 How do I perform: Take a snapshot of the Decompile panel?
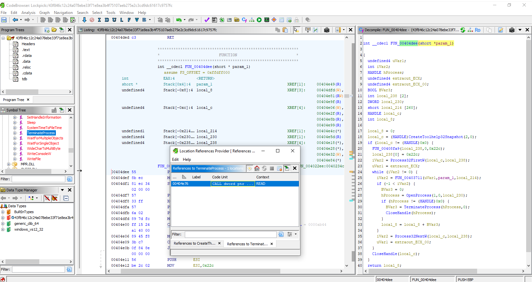pyautogui.click(x=512, y=30)
